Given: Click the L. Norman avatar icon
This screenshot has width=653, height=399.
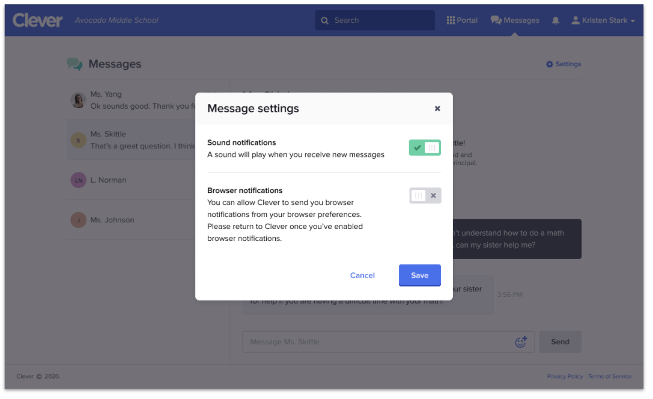Looking at the screenshot, I should click(78, 180).
